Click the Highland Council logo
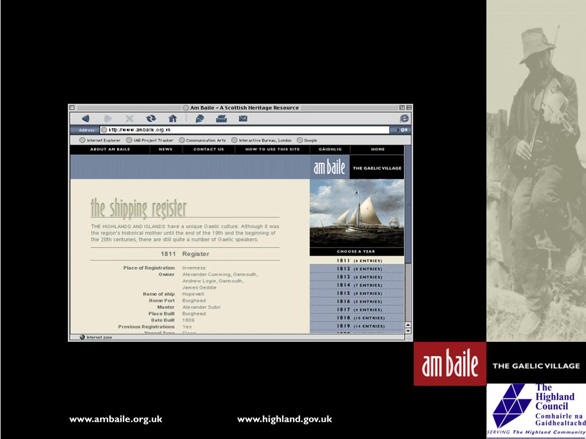586x439 pixels. [536, 411]
